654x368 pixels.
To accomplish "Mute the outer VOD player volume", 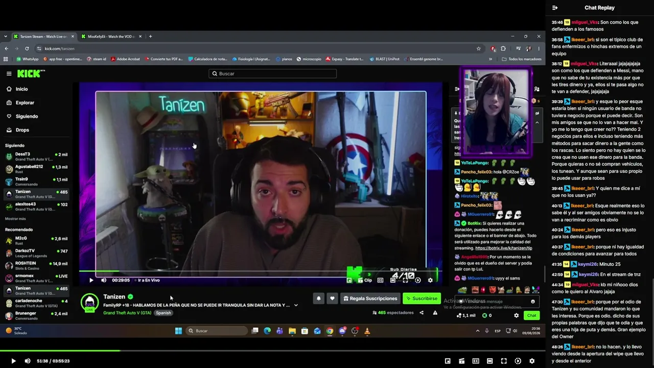I will (x=28, y=361).
